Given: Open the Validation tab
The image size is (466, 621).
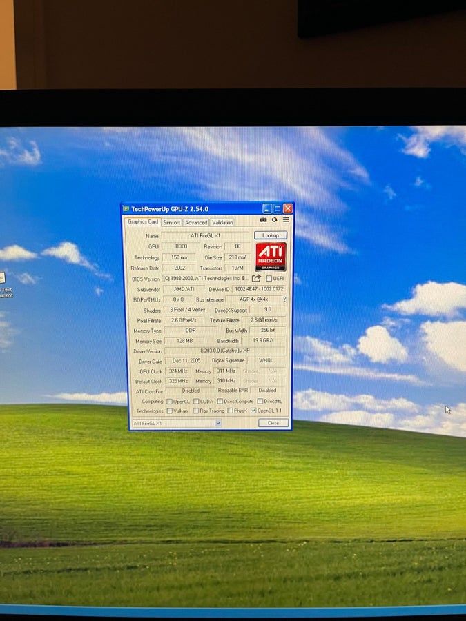Looking at the screenshot, I should coord(222,223).
